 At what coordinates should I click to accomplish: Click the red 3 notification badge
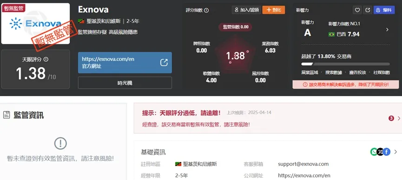pos(391,118)
